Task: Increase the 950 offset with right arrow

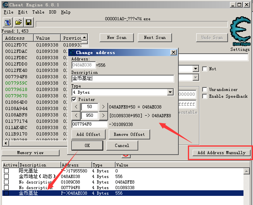Action: 103,116
